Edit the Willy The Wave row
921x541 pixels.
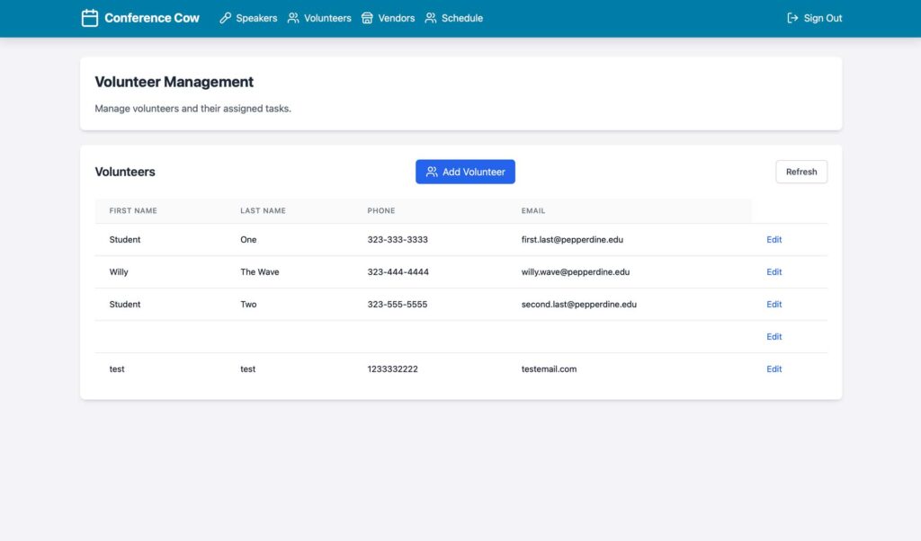tap(773, 272)
